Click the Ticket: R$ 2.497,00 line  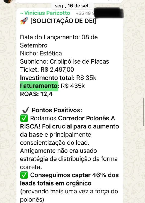click(x=47, y=70)
